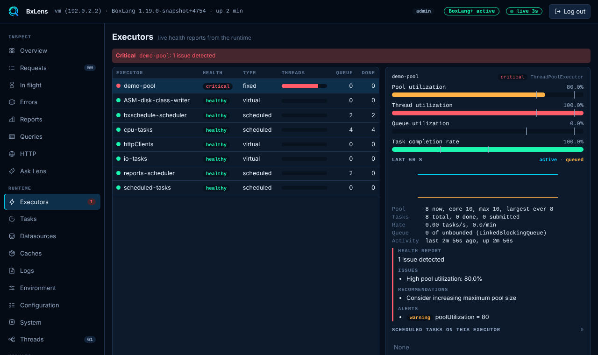The image size is (598, 355).
Task: Select the demo-pool executor row
Action: [246, 86]
